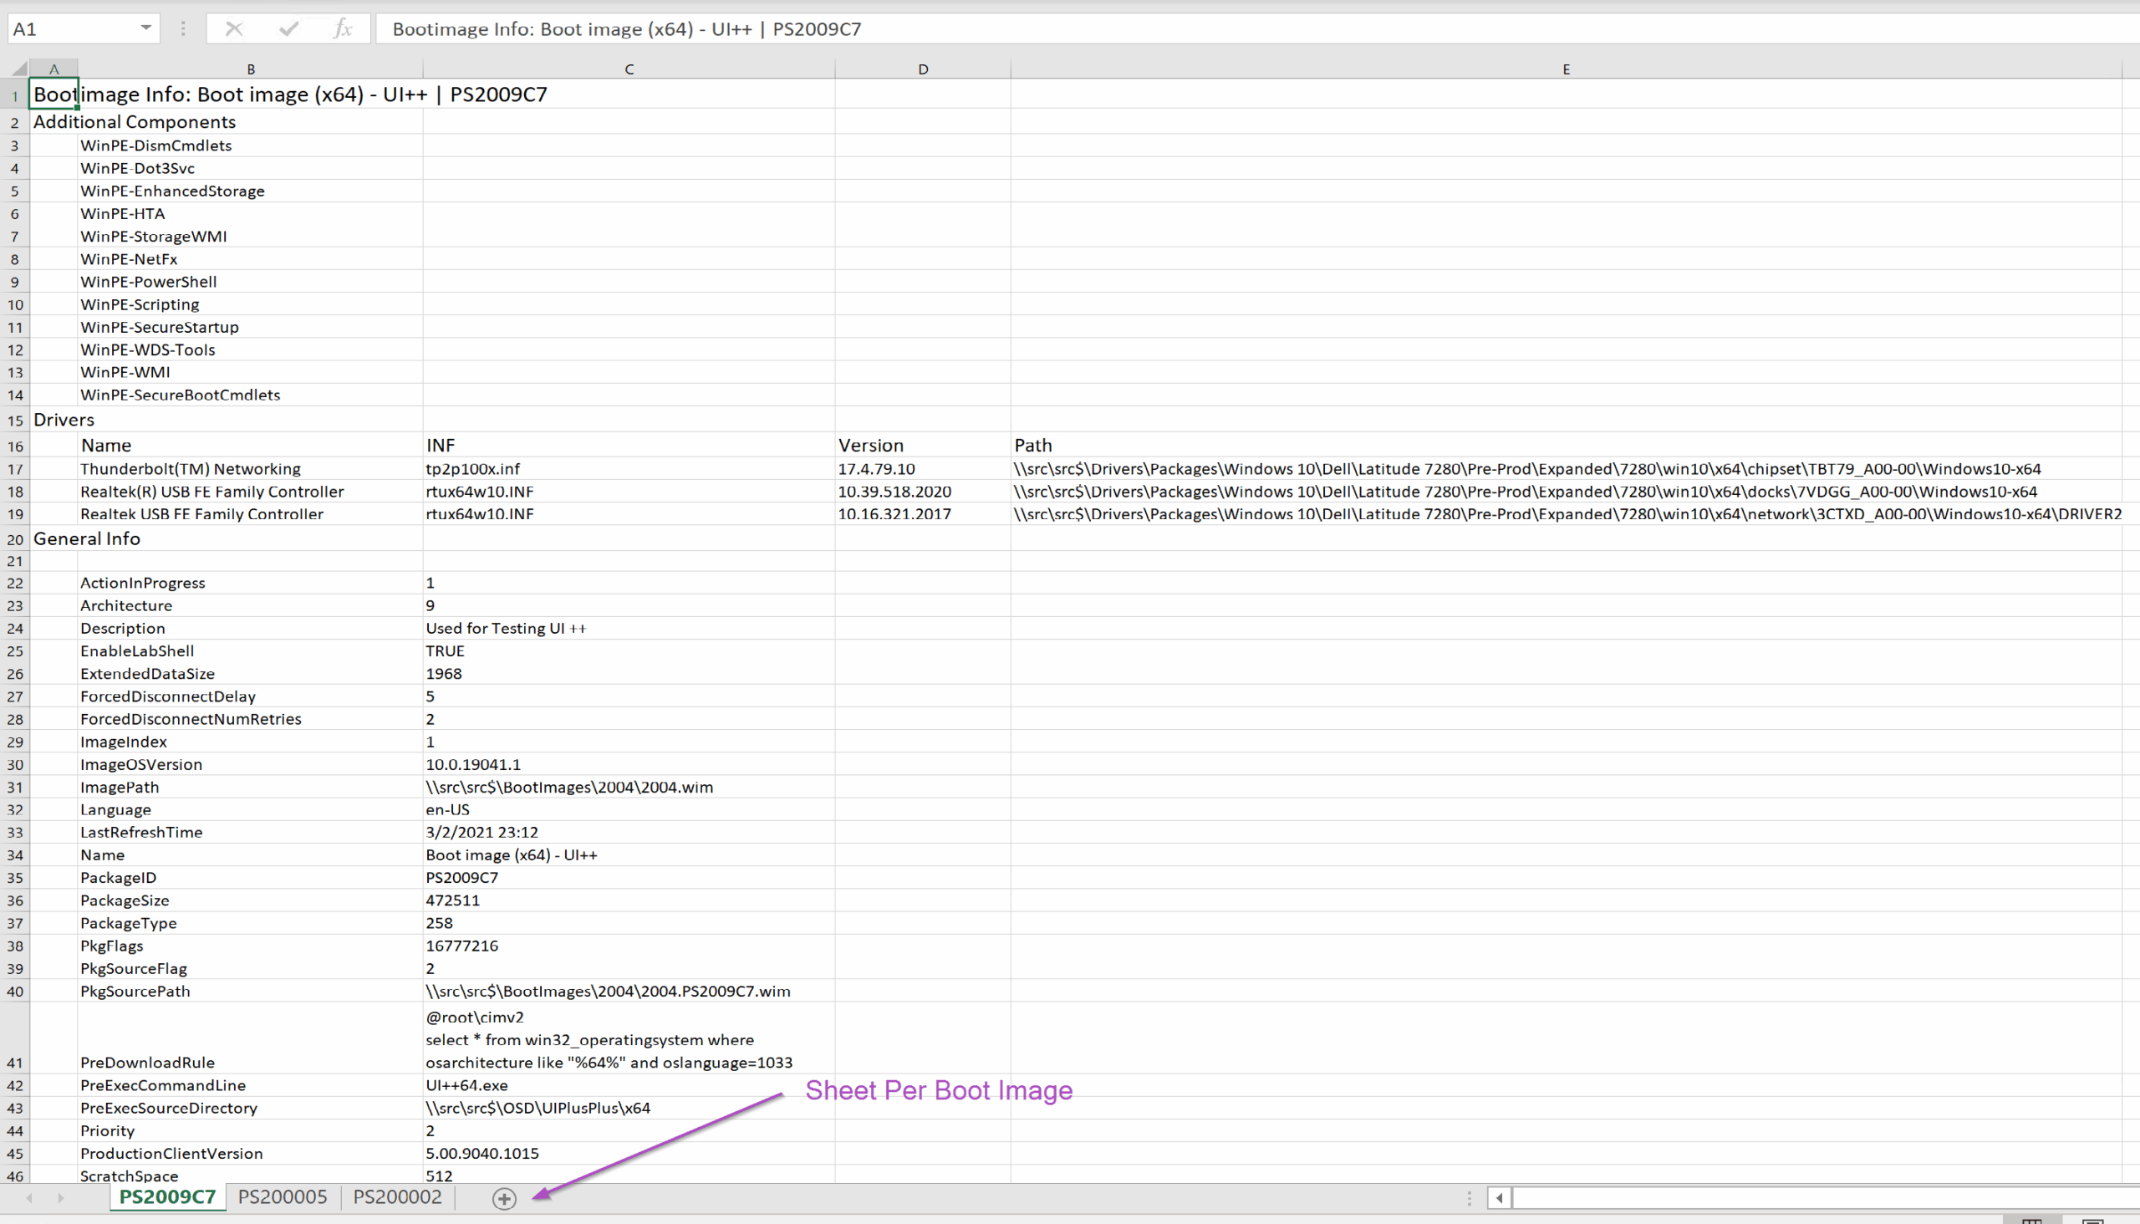Click formula bar resize dots next to Name Box
The width and height of the screenshot is (2140, 1224).
(182, 29)
